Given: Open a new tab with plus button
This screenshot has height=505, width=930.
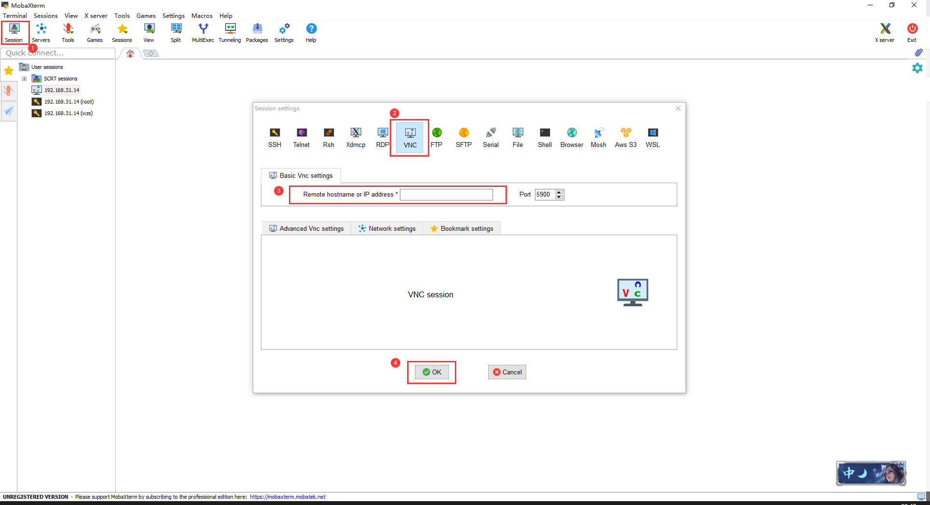Looking at the screenshot, I should (x=151, y=53).
